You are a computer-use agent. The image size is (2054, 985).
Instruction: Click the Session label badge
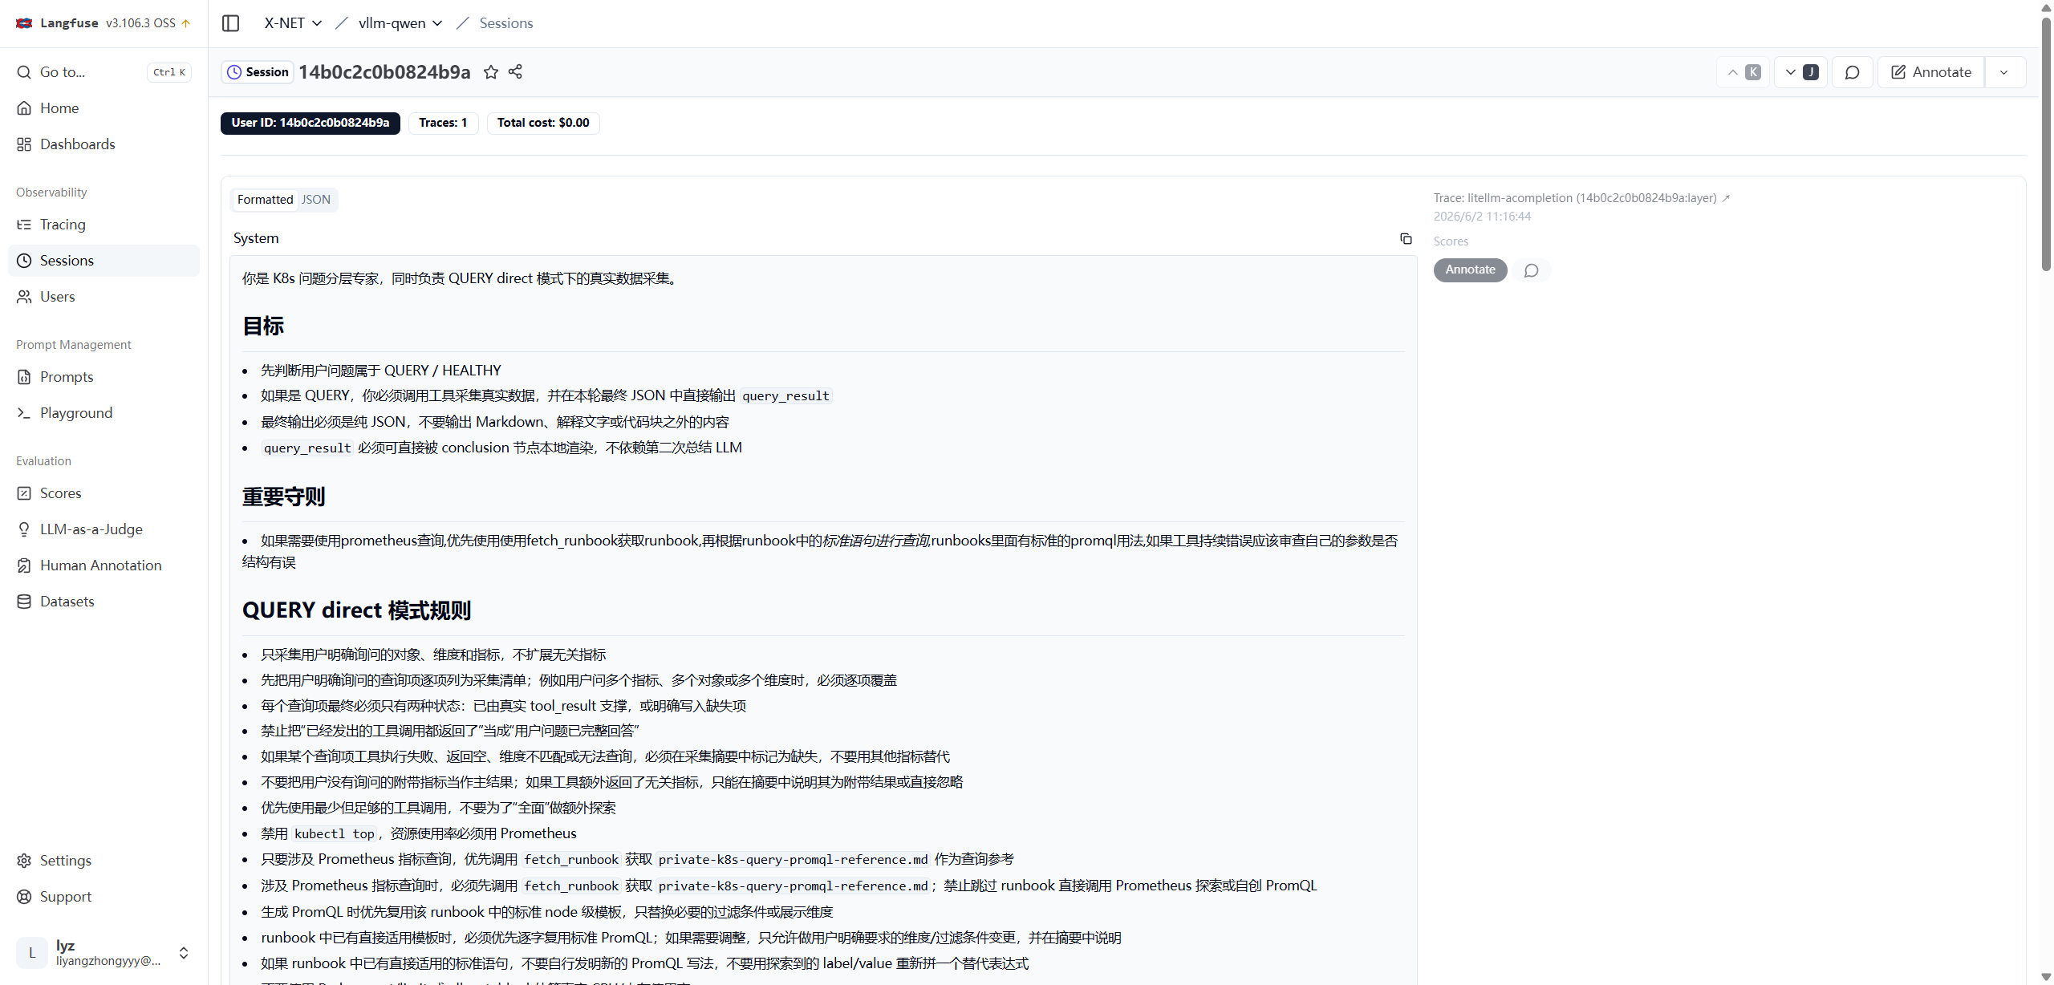(258, 72)
